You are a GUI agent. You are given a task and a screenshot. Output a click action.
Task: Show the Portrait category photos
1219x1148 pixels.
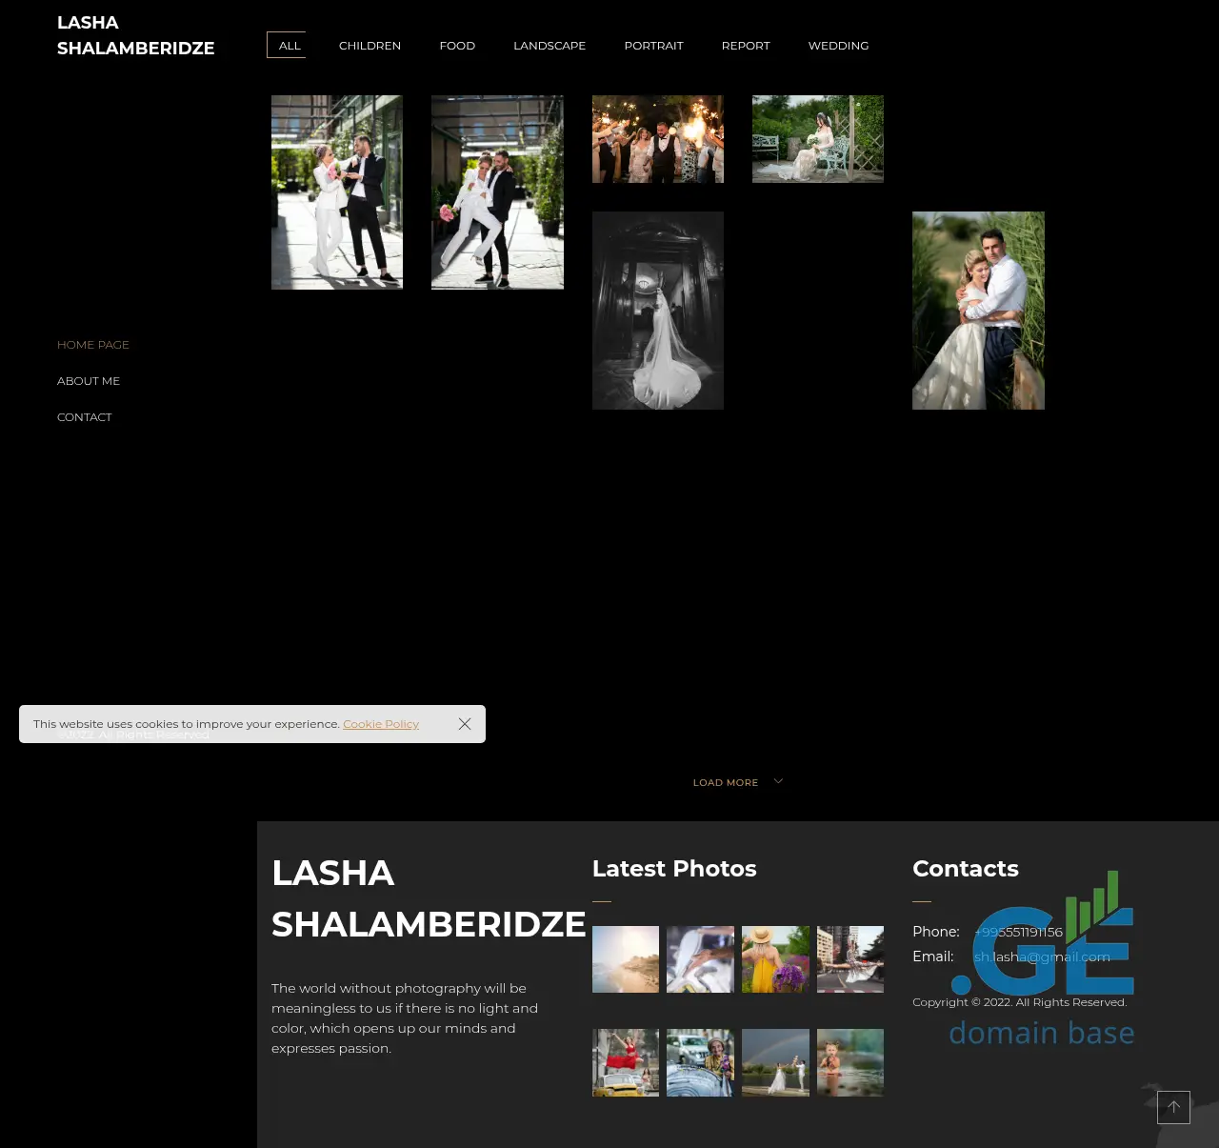tap(653, 46)
